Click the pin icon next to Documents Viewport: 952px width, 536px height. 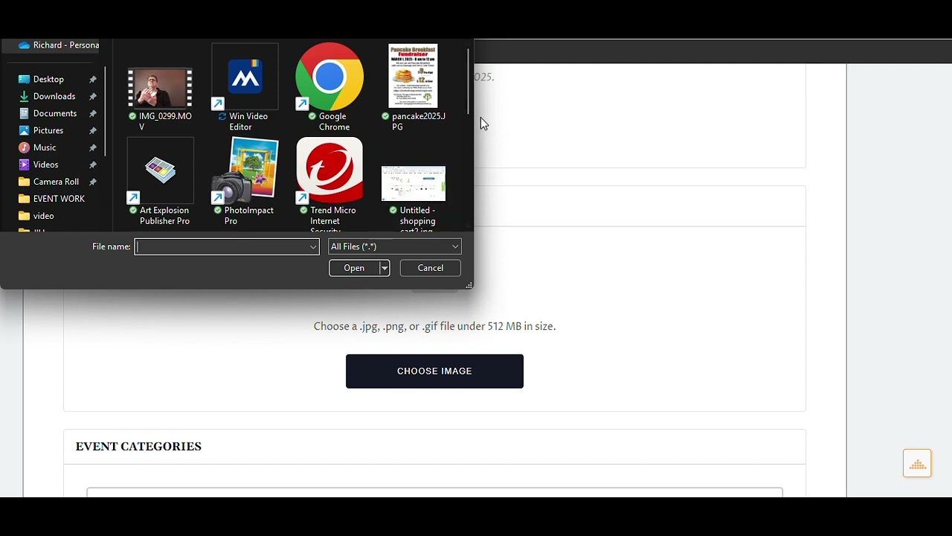[93, 114]
